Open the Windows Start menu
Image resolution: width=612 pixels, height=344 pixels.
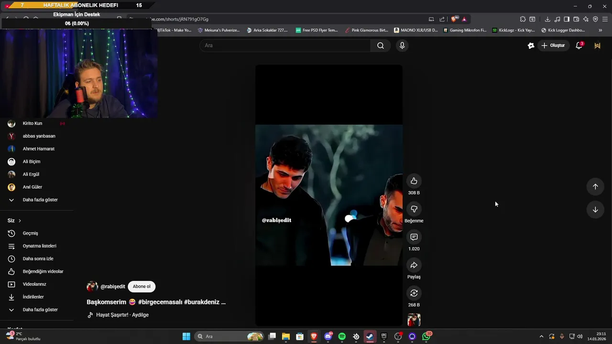186,336
